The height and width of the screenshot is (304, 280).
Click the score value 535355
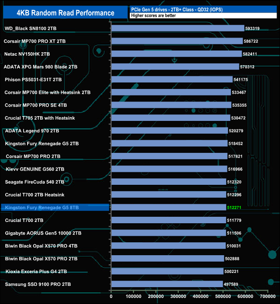240,105
